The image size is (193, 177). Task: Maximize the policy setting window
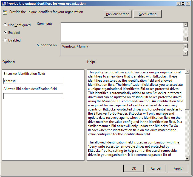pyautogui.click(x=182, y=4)
